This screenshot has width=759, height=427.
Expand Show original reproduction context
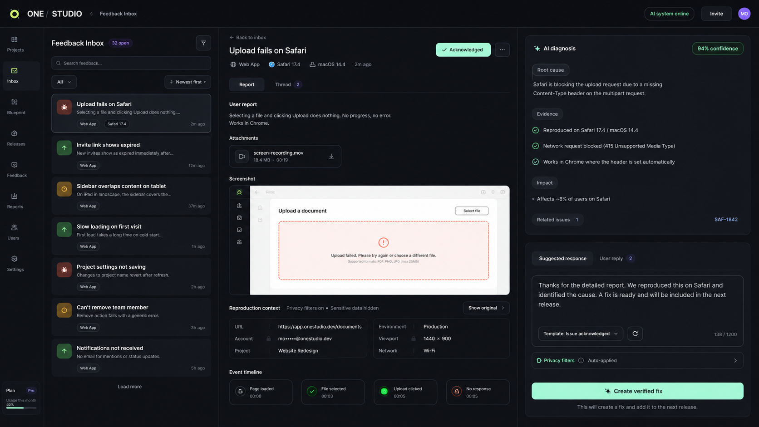486,308
